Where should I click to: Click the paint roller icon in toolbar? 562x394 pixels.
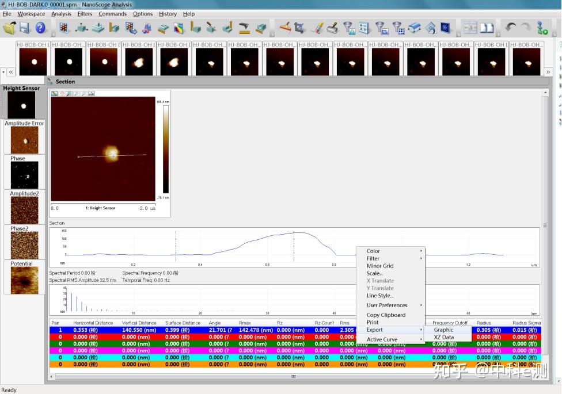pos(332,28)
